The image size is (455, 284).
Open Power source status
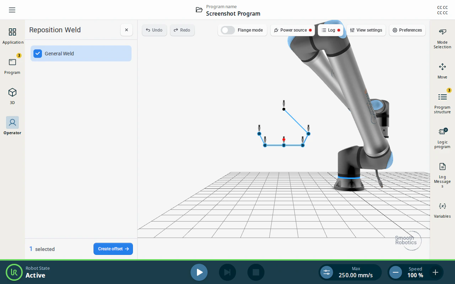pyautogui.click(x=293, y=30)
